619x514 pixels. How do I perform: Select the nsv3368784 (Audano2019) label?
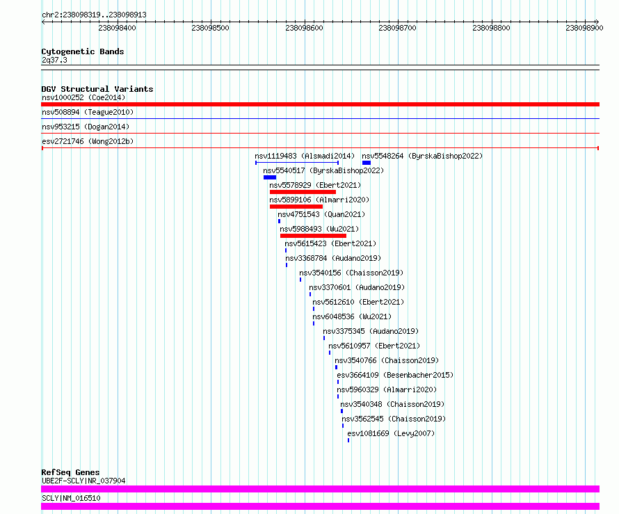pos(333,258)
